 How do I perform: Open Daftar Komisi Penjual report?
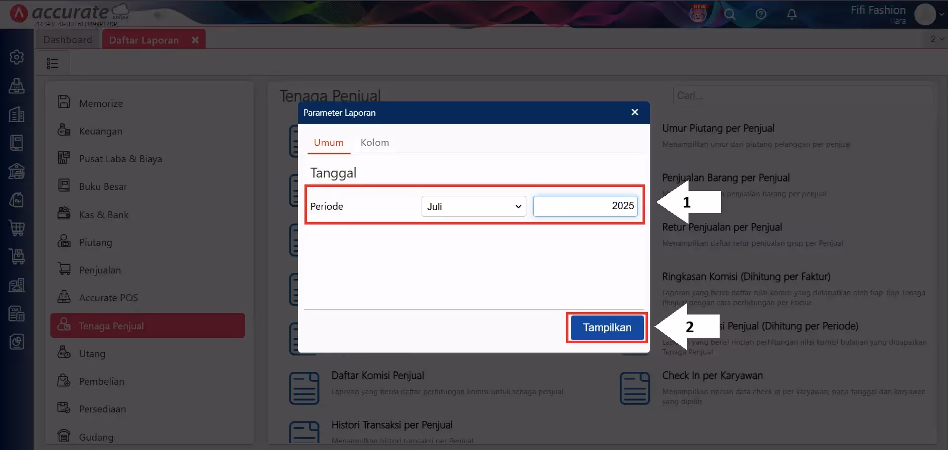click(378, 376)
